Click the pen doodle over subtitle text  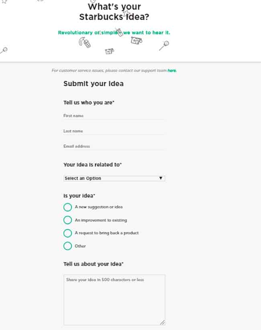coord(119,32)
